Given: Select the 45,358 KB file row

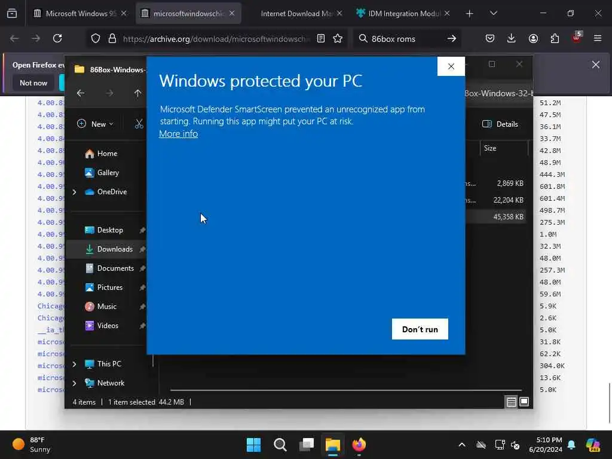Looking at the screenshot, I should click(495, 216).
